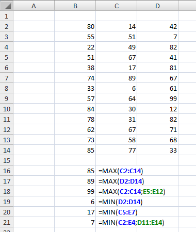This screenshot has height=232, width=196.
Task: Select cell B14 containing 85
Action: 75,150
